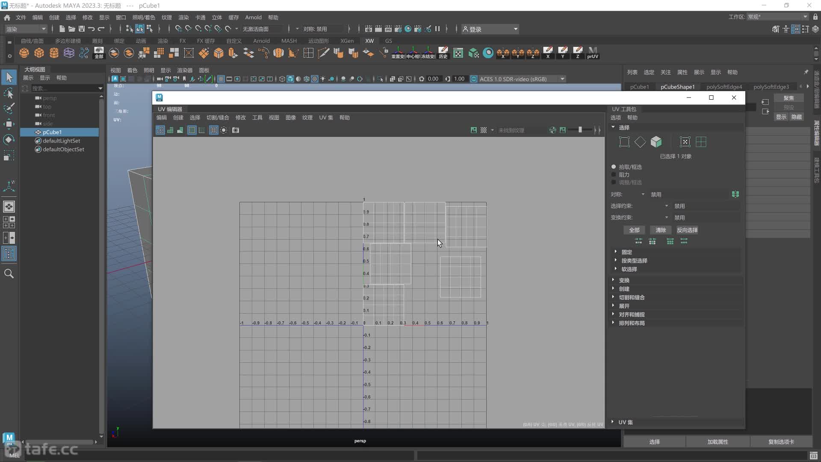Open the UV 集 menu in UV editor
Screen dimensions: 821x462
326,118
